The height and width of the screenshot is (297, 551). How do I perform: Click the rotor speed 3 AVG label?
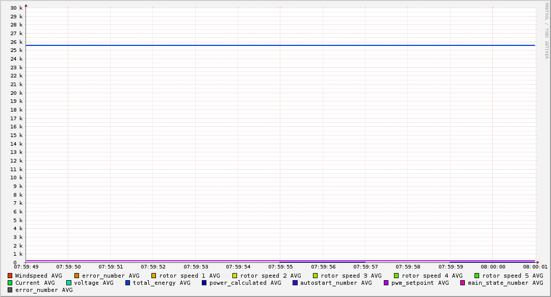point(351,276)
